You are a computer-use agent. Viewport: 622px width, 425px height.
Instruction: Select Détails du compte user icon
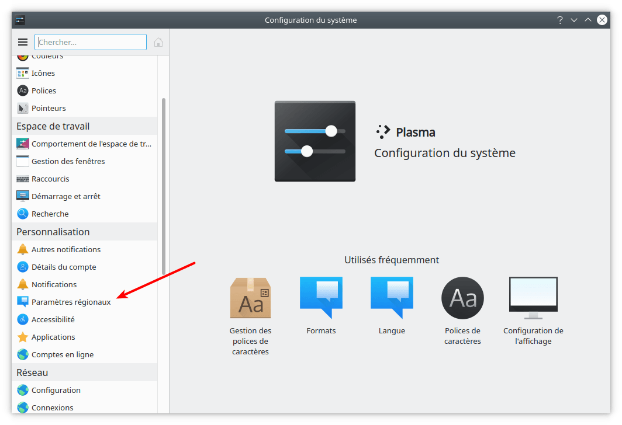point(23,267)
